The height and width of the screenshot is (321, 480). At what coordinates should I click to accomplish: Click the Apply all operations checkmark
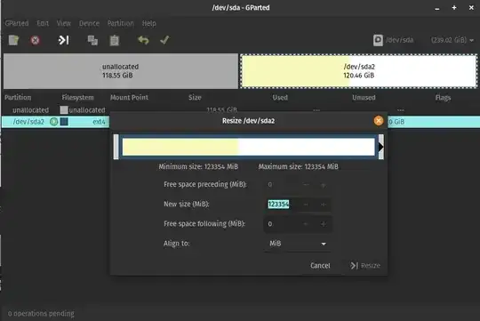[164, 40]
